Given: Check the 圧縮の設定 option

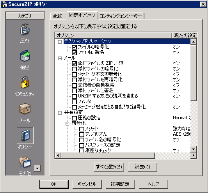Looking at the screenshot, I should point(74,118).
